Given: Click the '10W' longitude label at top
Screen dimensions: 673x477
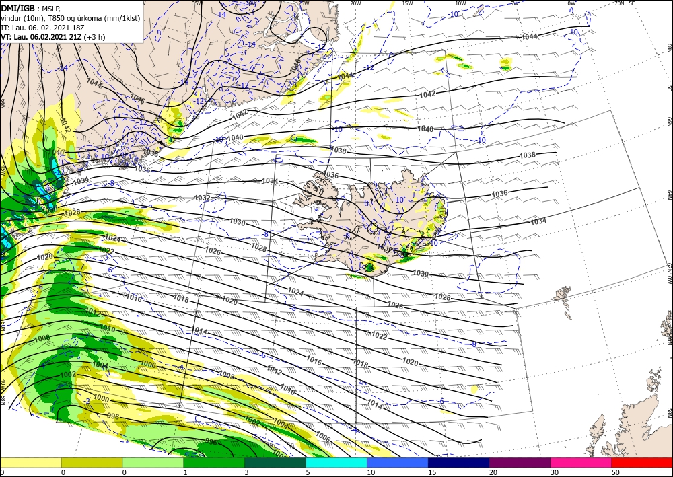Looking at the screenshot, I should pos(460,3).
